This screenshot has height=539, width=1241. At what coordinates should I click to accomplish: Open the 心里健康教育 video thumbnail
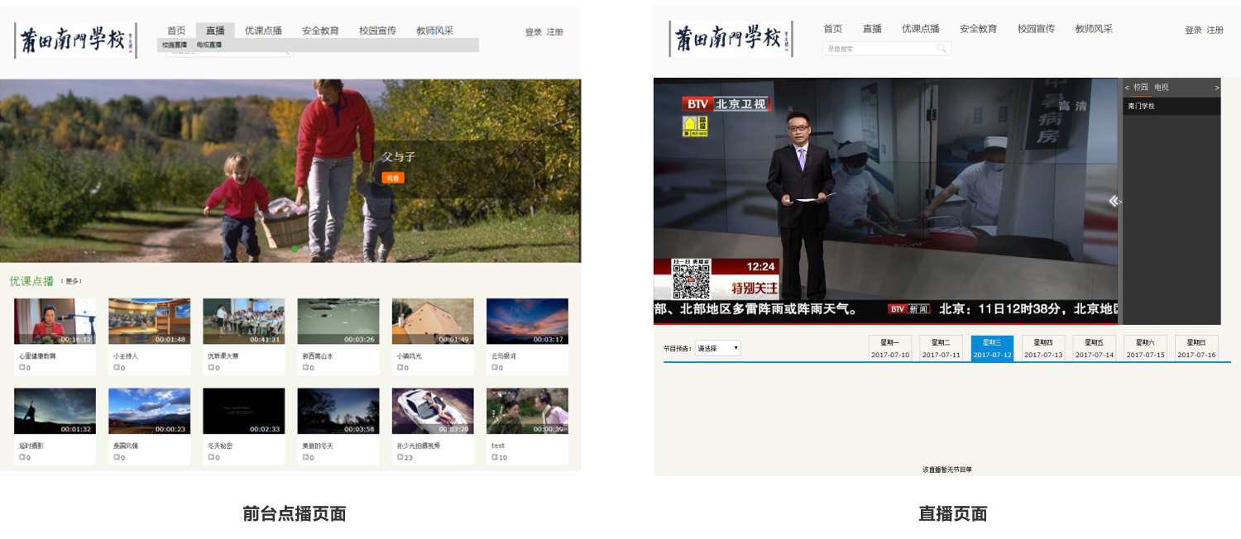(55, 321)
